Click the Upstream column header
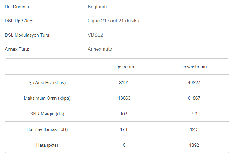235x159 pixels. [124, 67]
